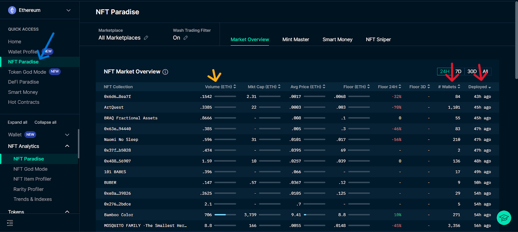The image size is (518, 232).
Task: Open the BRAQ Fractional Assets collection
Action: [x=131, y=118]
